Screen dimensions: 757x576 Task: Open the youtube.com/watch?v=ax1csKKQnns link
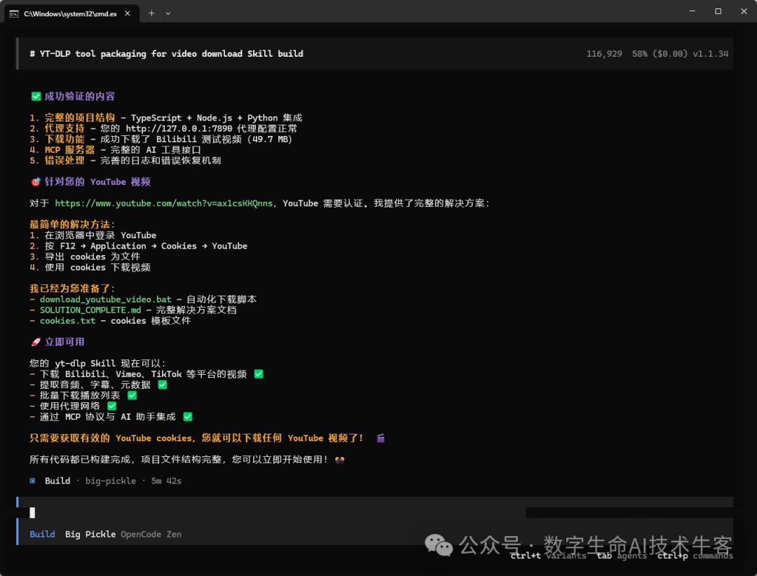163,203
